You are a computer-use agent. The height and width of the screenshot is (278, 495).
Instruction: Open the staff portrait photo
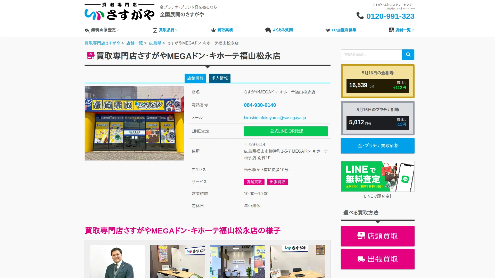click(118, 262)
